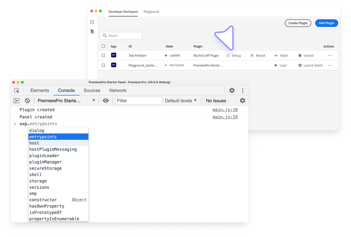Click the Premiere Pro icon for Test-fm0dom

(114, 55)
